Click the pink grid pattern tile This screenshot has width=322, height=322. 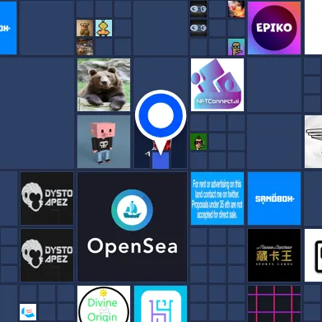pos(274,304)
